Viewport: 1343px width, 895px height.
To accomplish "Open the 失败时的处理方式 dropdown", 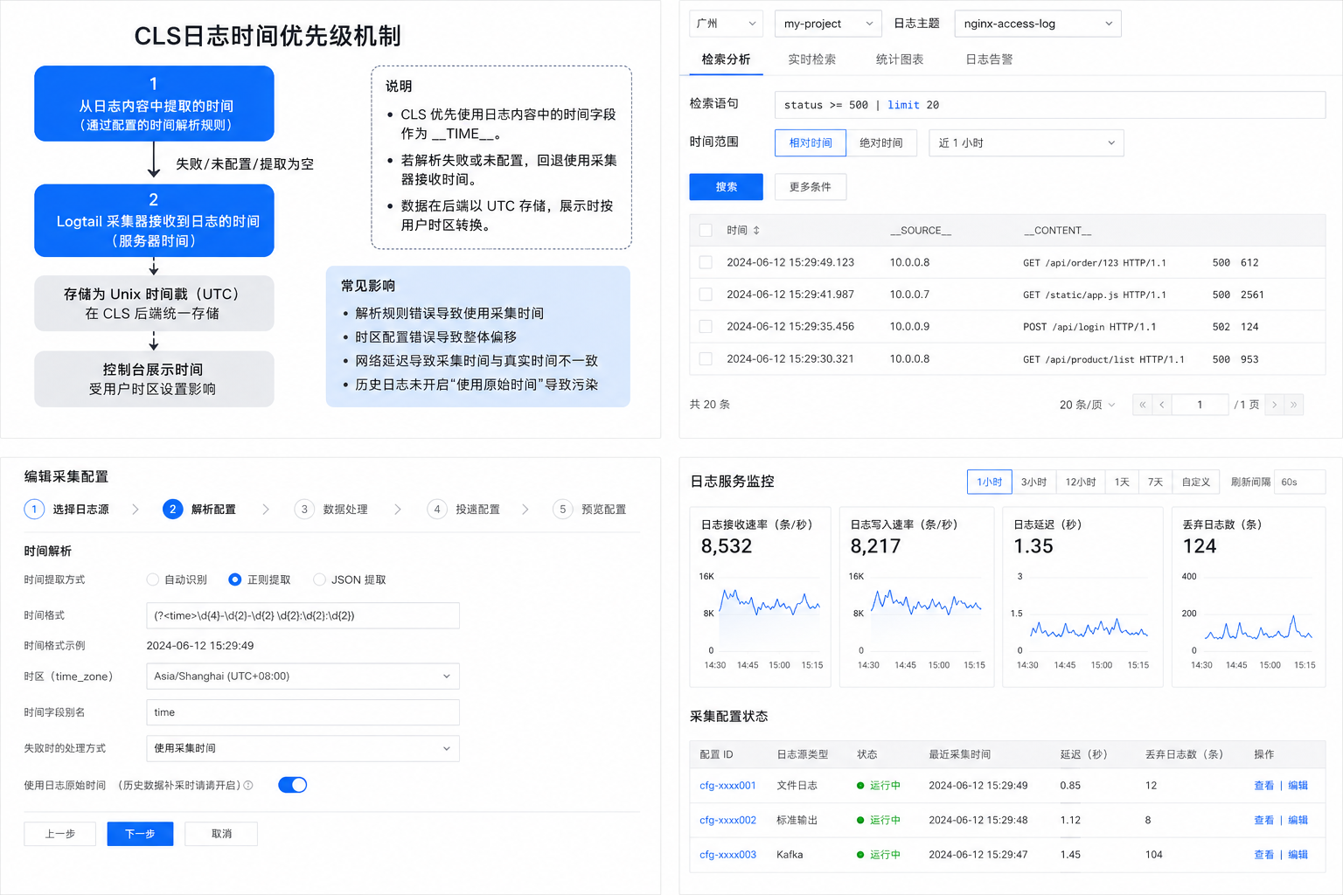I will (303, 748).
